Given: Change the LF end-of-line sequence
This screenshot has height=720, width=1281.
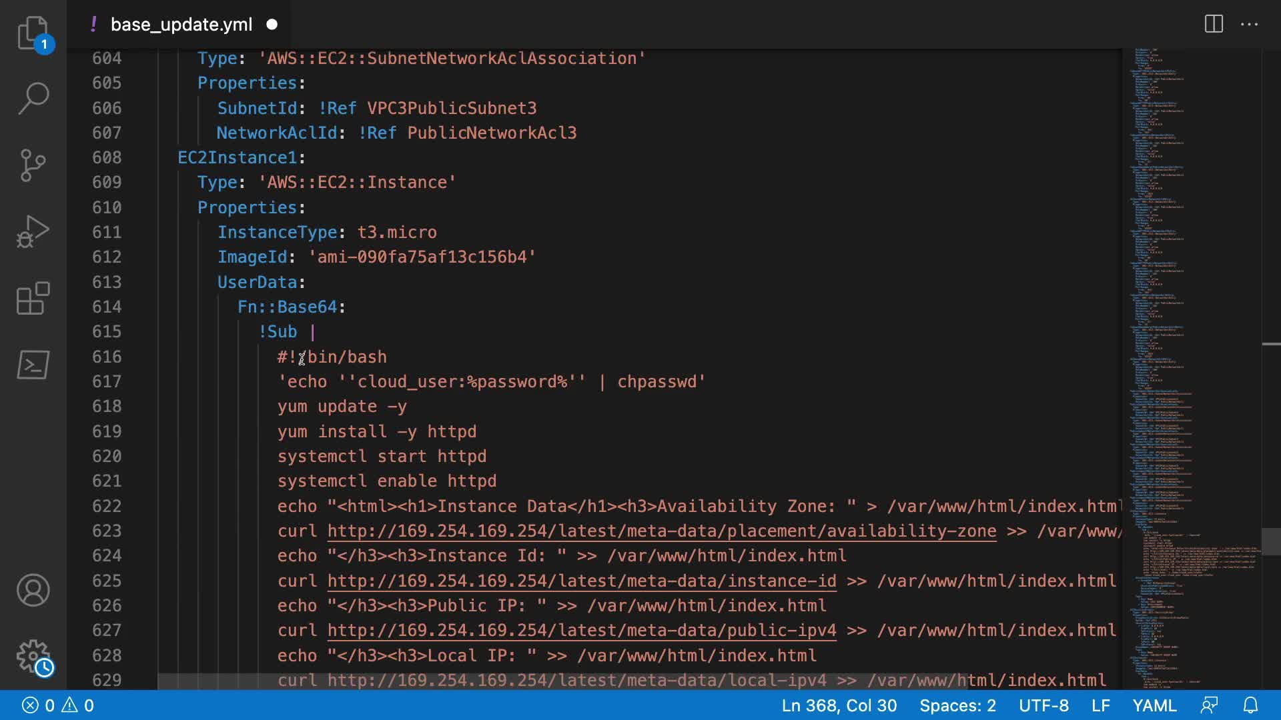Looking at the screenshot, I should 1100,705.
